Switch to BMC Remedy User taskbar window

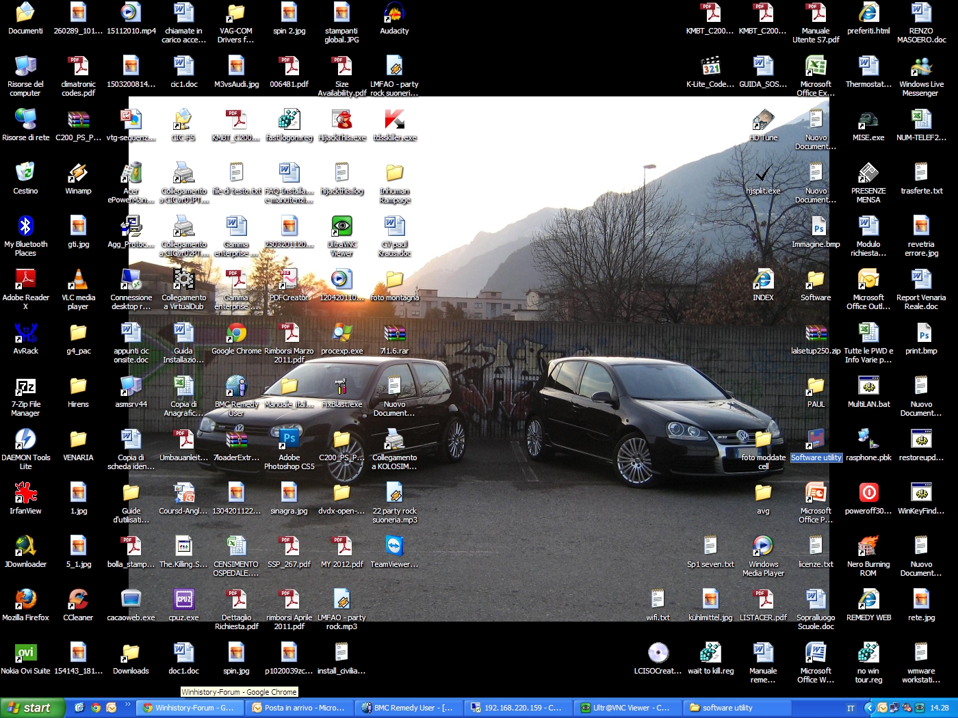(x=409, y=708)
